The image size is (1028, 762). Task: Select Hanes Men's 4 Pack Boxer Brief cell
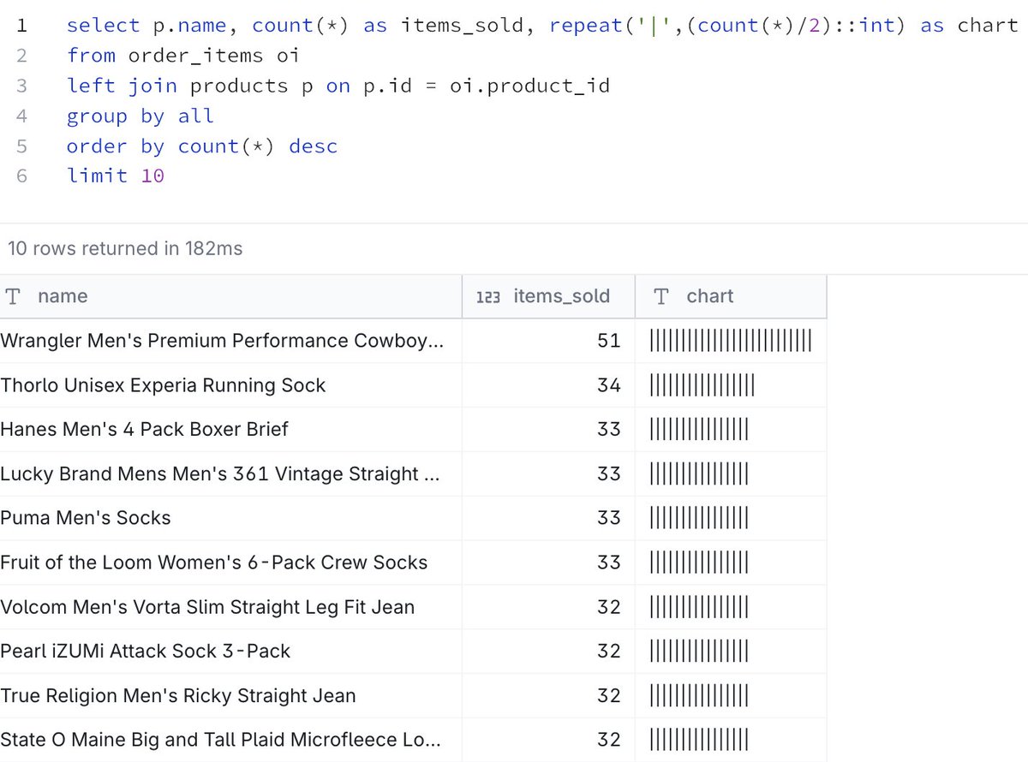(230, 429)
